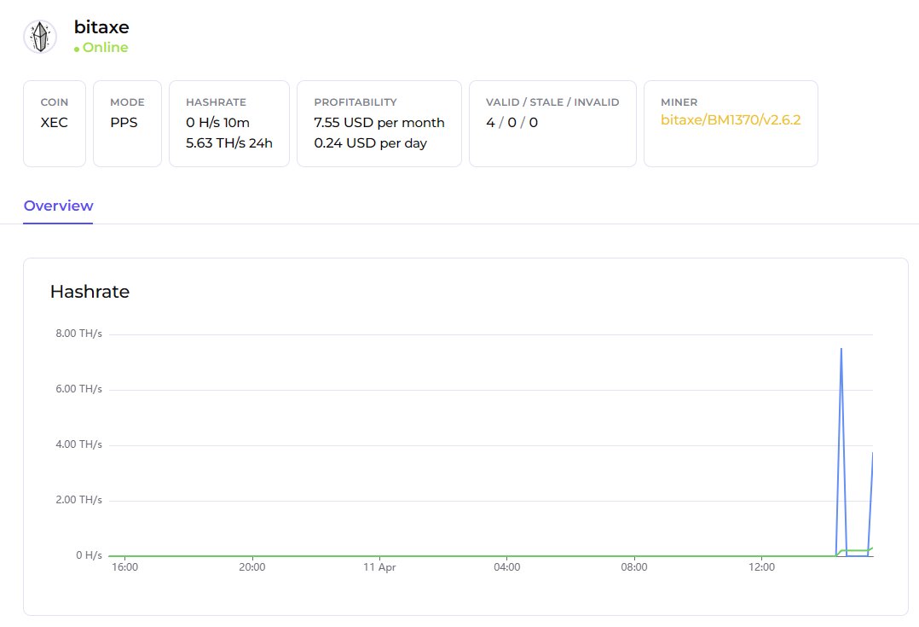Click the green Online status label
919x627 pixels.
[105, 48]
